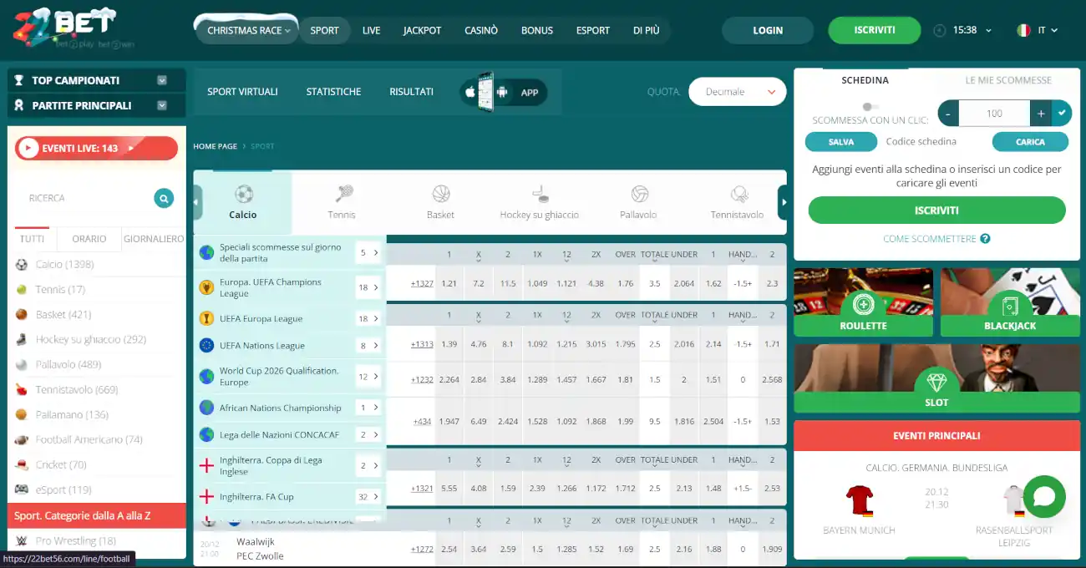The image size is (1086, 568).
Task: Expand Inghilterra FA Cup submenu arrow
Action: 376,496
